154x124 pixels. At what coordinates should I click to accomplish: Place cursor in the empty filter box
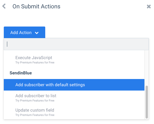point(76,44)
